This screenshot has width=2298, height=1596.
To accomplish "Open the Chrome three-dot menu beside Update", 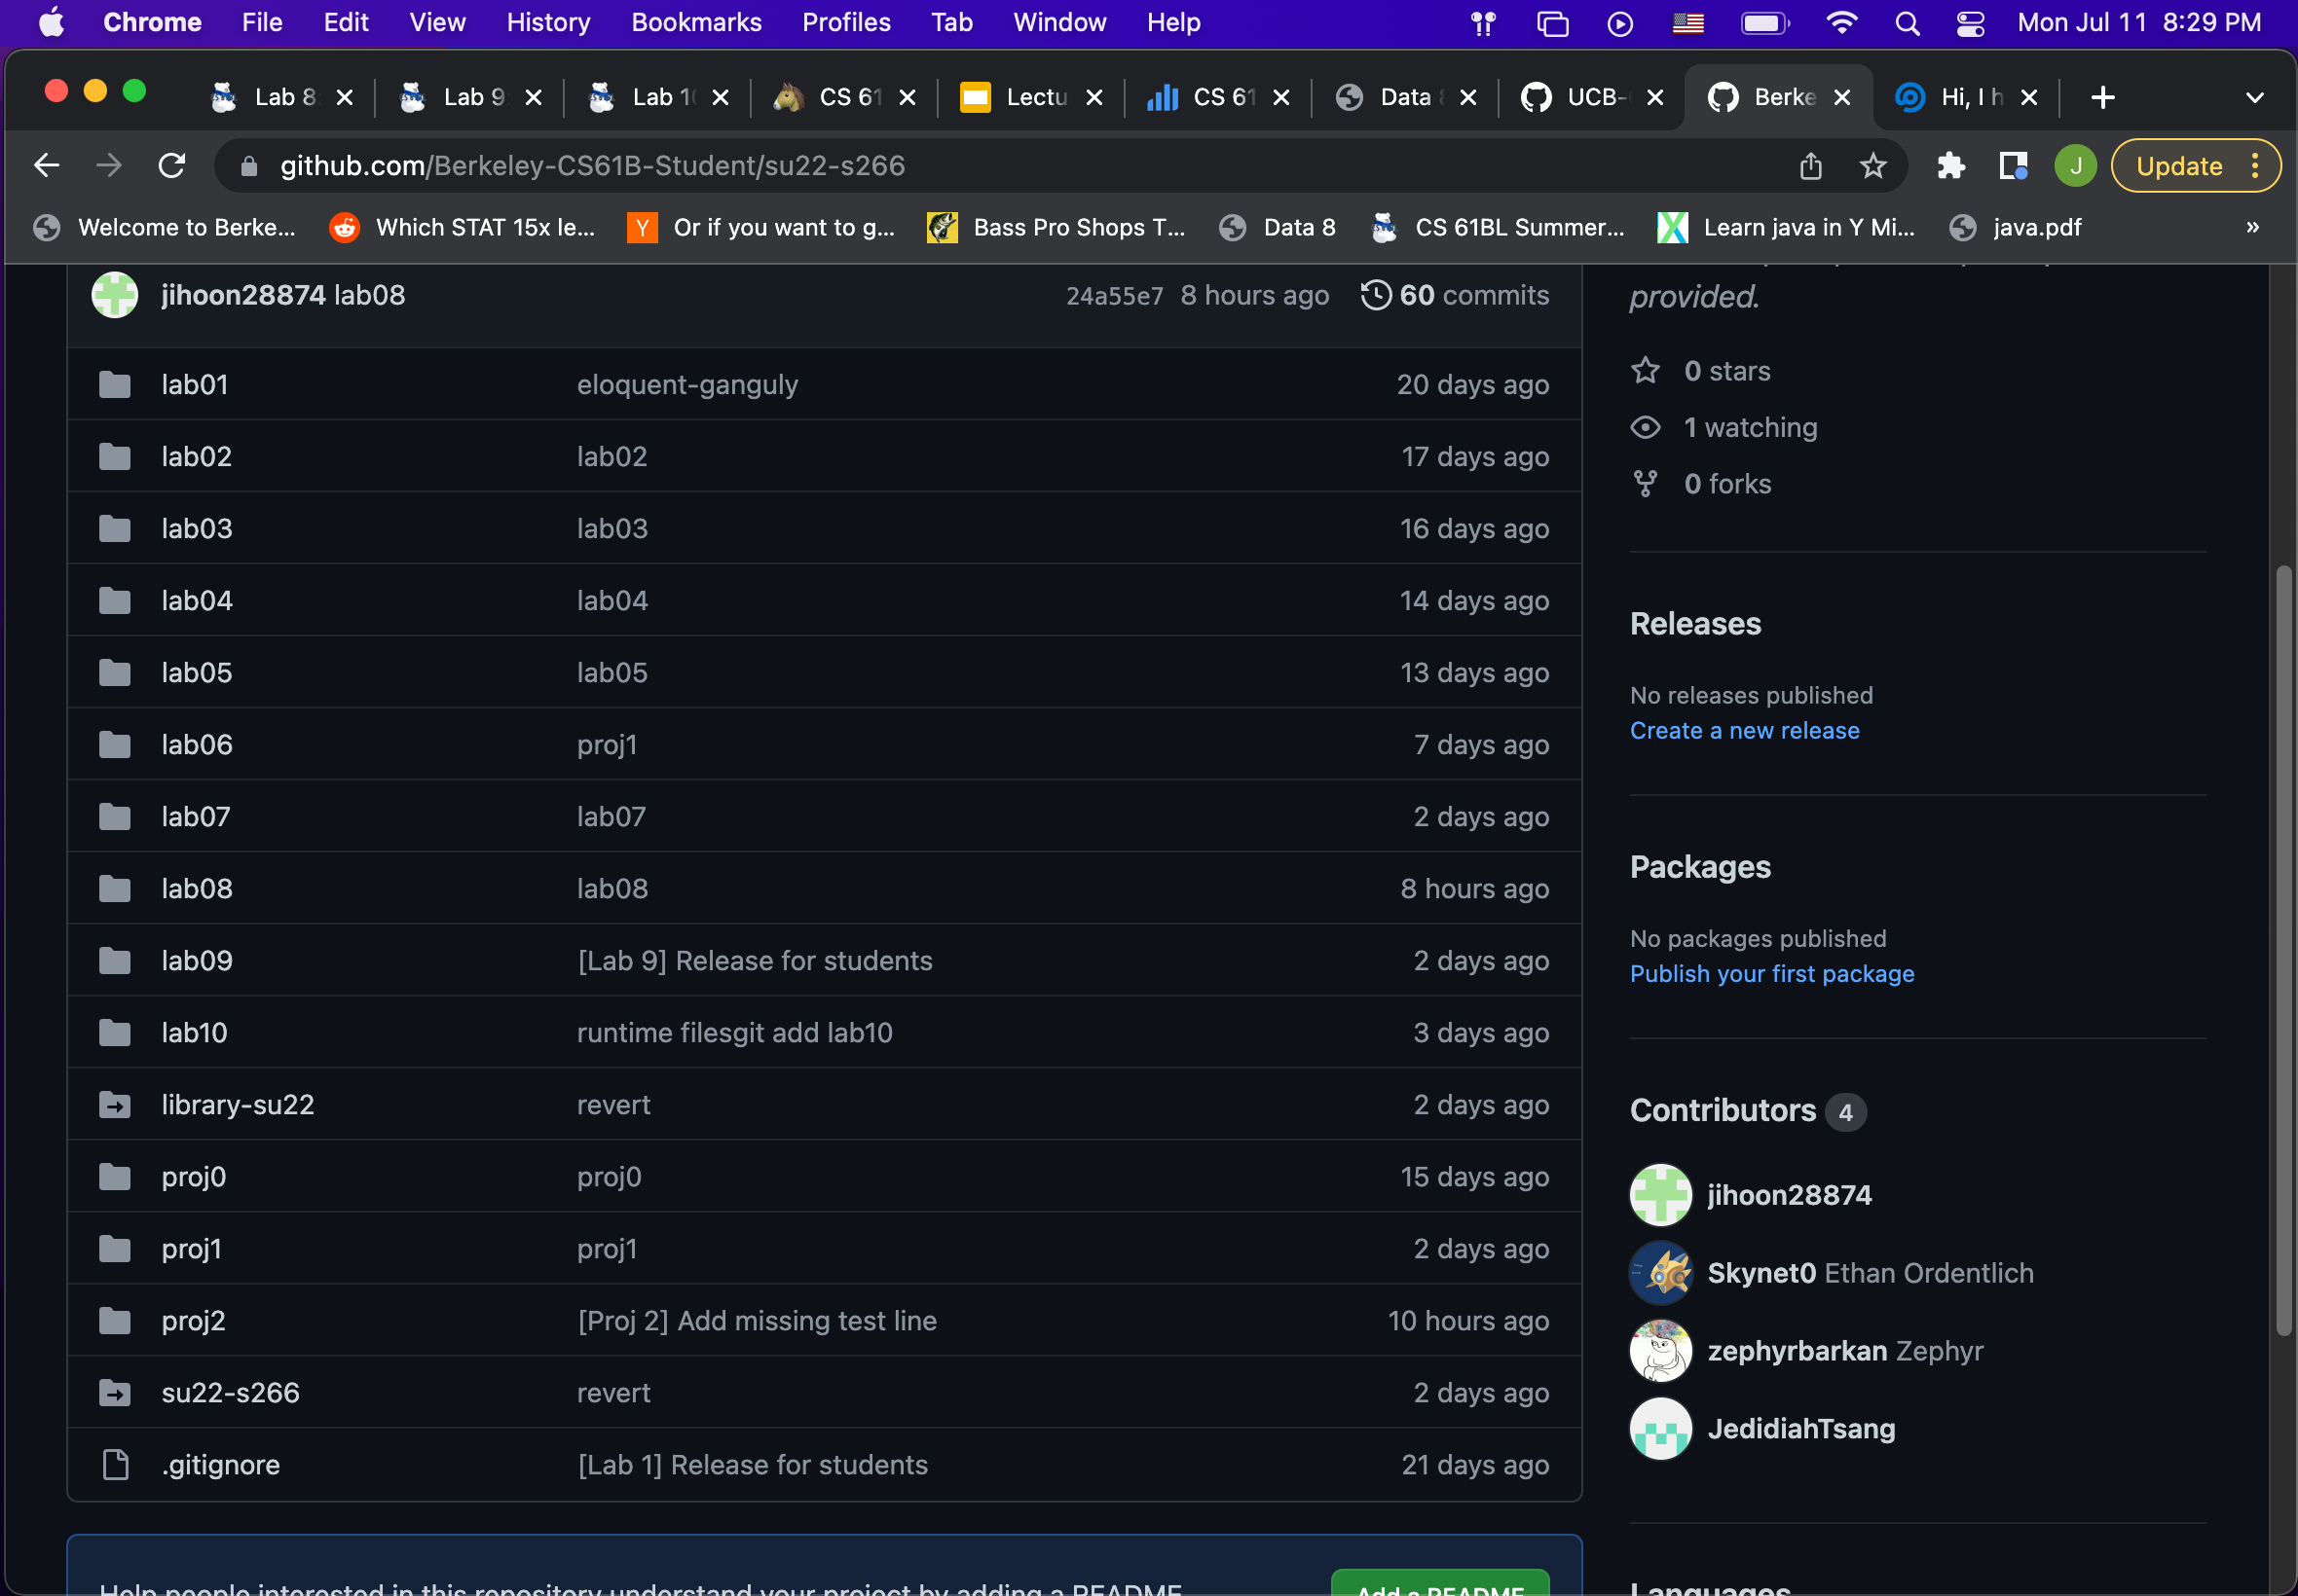I will pyautogui.click(x=2255, y=166).
